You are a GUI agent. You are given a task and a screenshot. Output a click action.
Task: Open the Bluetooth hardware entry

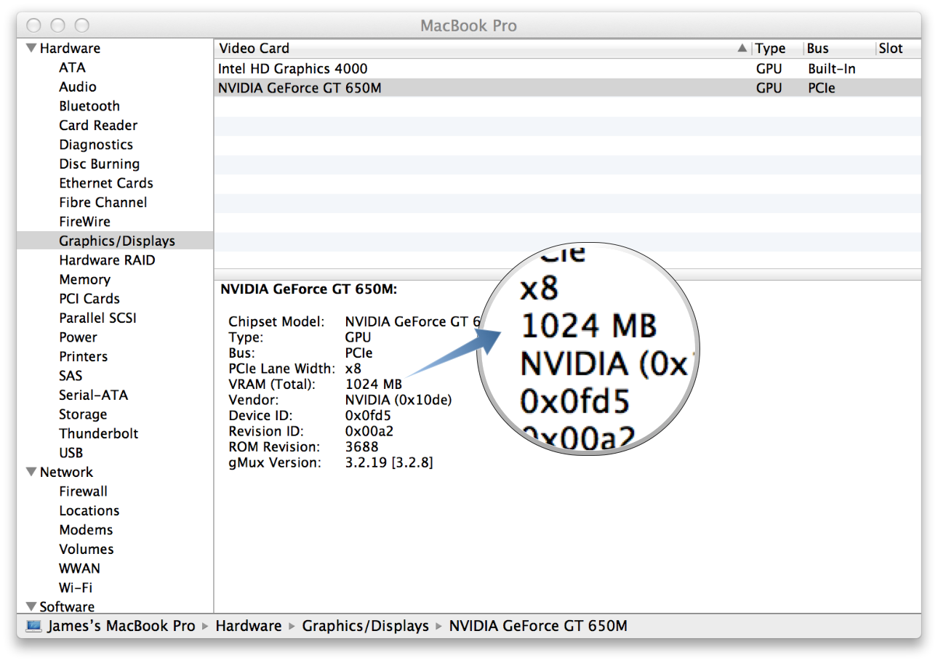pyautogui.click(x=89, y=106)
